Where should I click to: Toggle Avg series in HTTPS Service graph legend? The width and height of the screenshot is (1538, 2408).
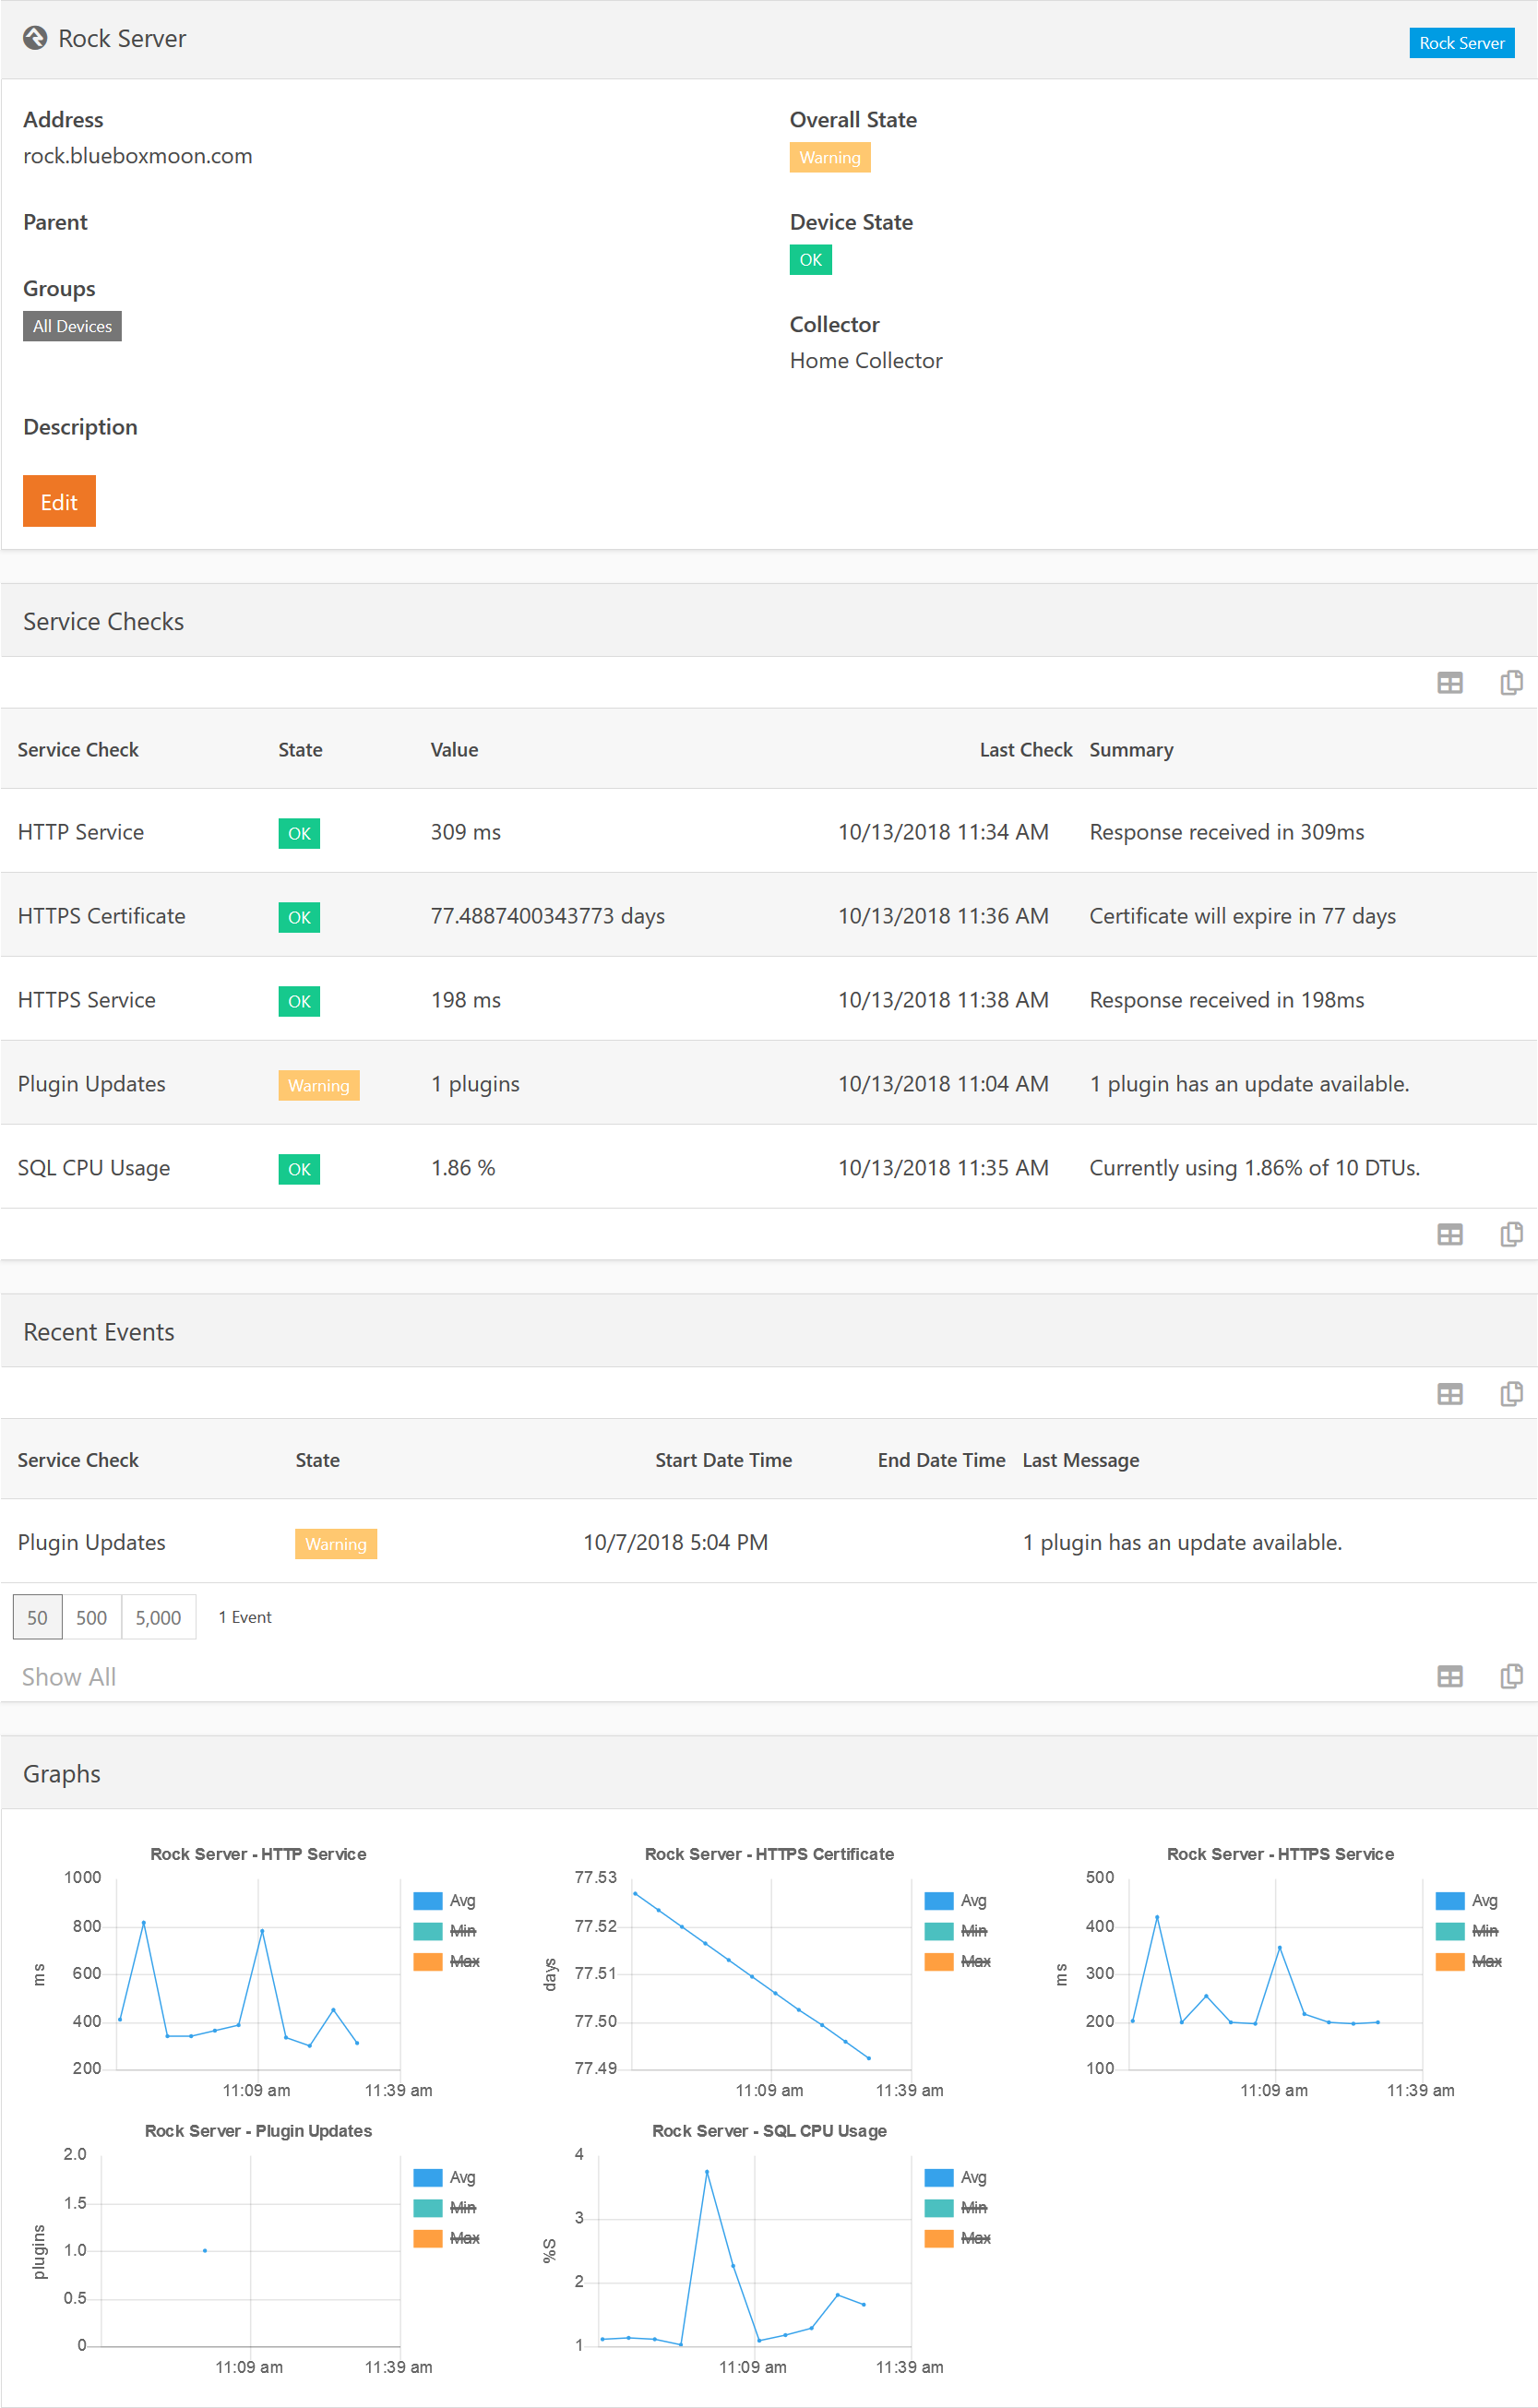click(x=1466, y=1900)
